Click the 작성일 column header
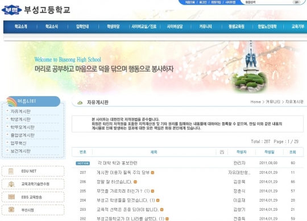The width and height of the screenshot is (307, 221). (269, 152)
